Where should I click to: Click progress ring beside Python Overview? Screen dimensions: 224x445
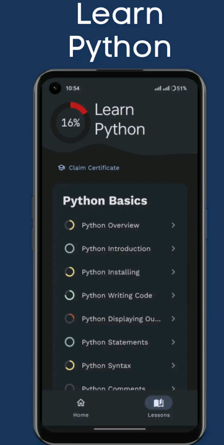point(70,226)
